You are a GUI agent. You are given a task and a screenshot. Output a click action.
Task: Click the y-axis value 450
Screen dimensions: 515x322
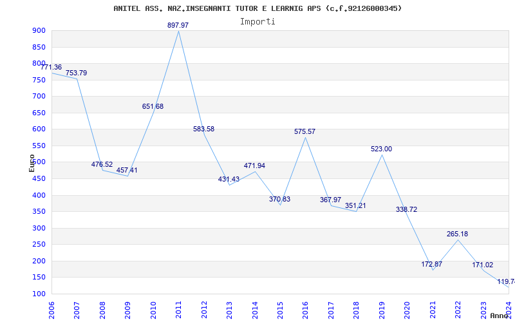click(x=39, y=179)
